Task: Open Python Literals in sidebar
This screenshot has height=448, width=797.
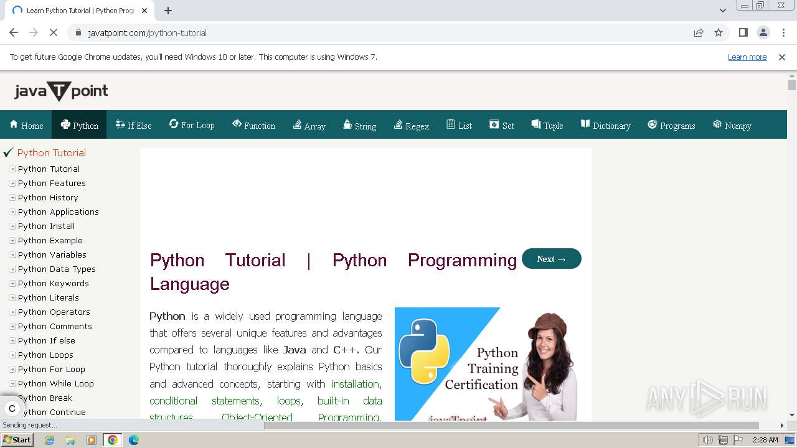Action: [x=49, y=298]
